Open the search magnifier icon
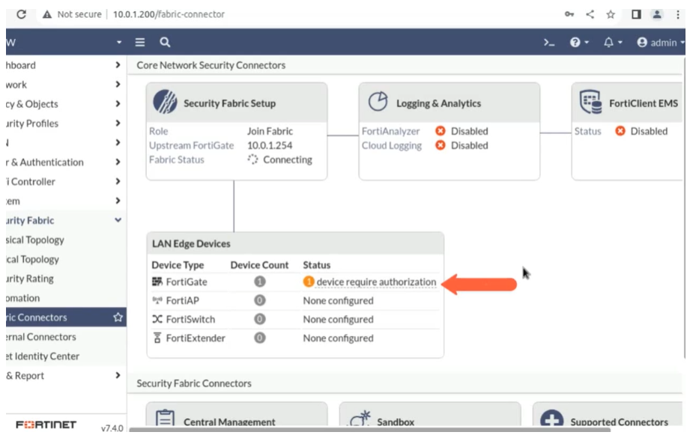This screenshot has width=690, height=444. pos(165,42)
